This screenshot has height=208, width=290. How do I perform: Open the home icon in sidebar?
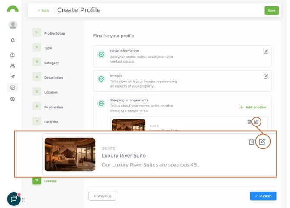tap(13, 55)
